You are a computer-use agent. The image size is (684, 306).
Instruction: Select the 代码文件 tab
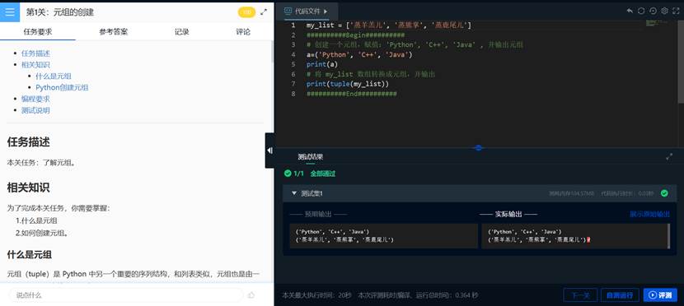click(307, 12)
